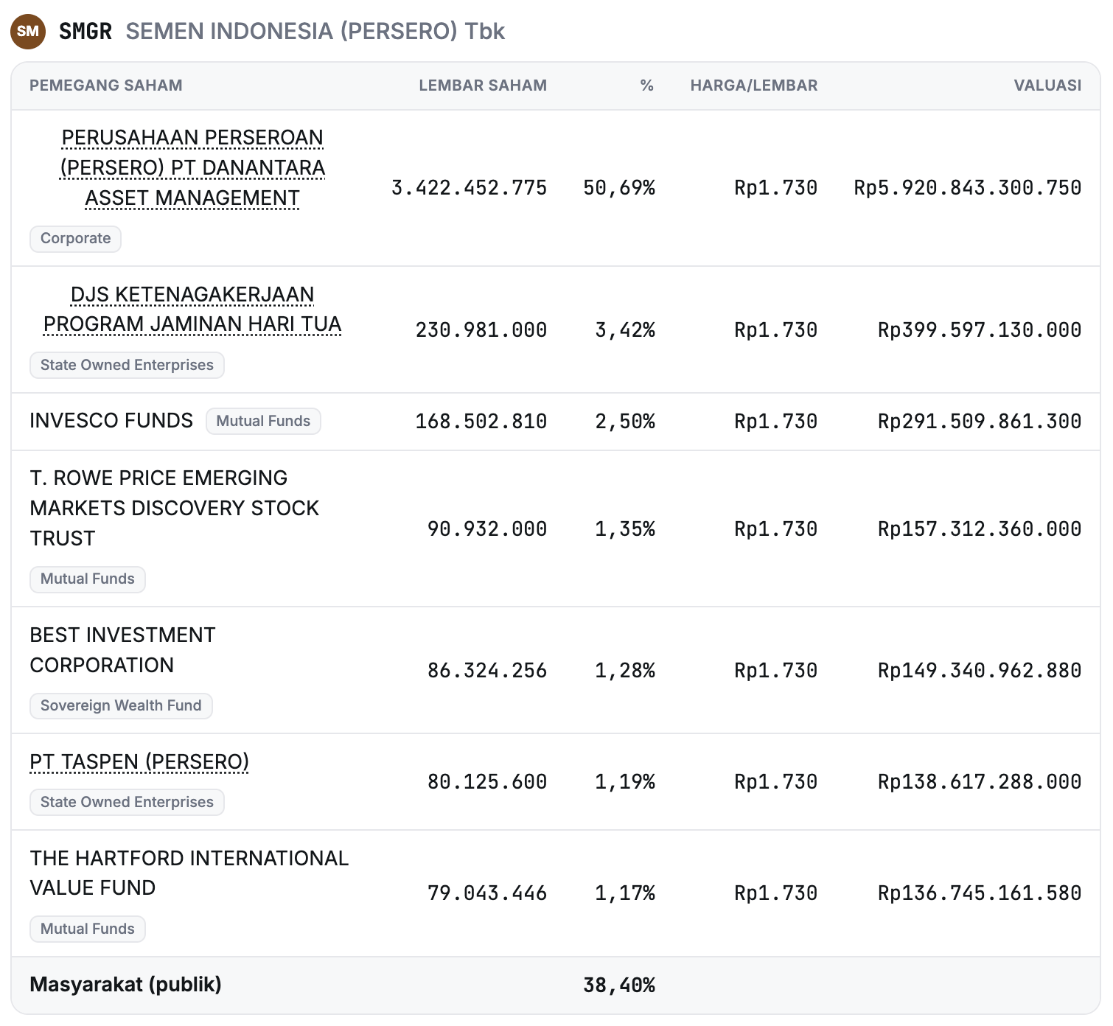
Task: Click the Rp5.920.843.300.750 valuation
Action: [968, 188]
